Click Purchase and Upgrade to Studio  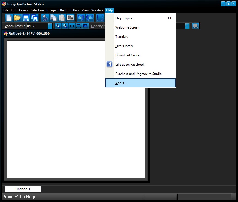point(138,74)
